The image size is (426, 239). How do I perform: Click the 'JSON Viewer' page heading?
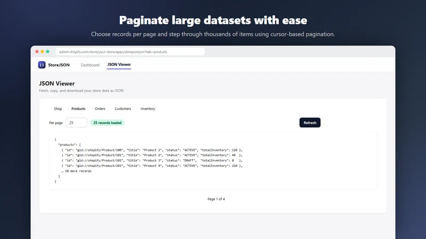[x=57, y=83]
